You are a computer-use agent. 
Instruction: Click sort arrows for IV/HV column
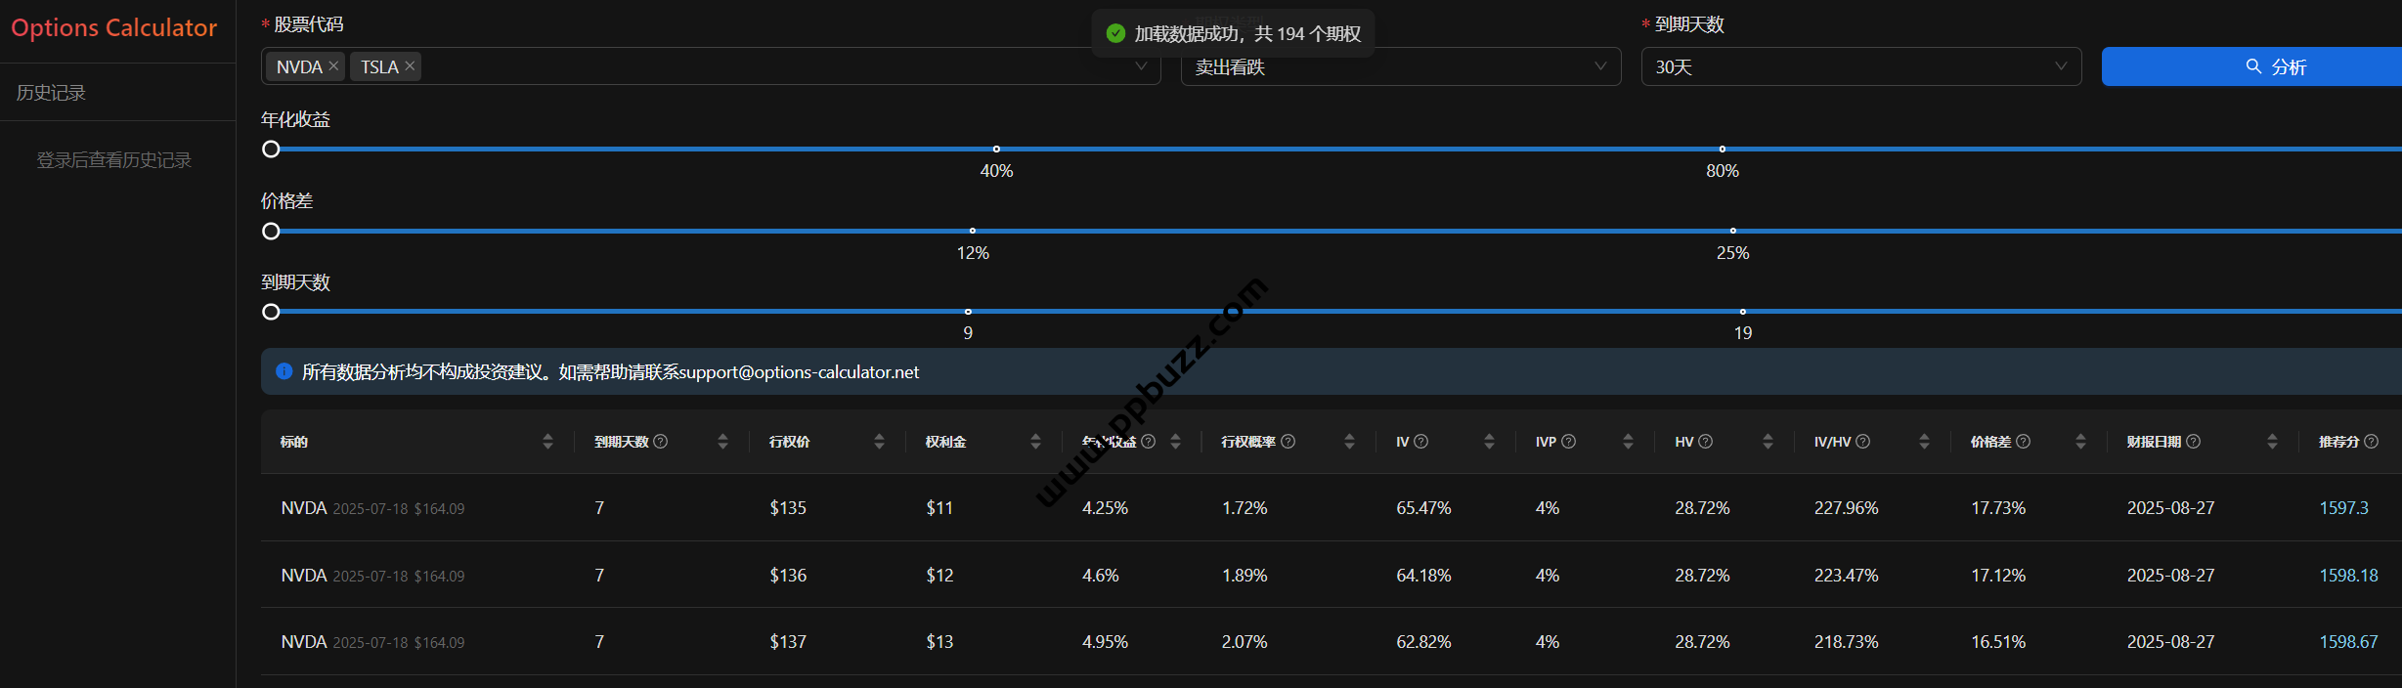1924,442
